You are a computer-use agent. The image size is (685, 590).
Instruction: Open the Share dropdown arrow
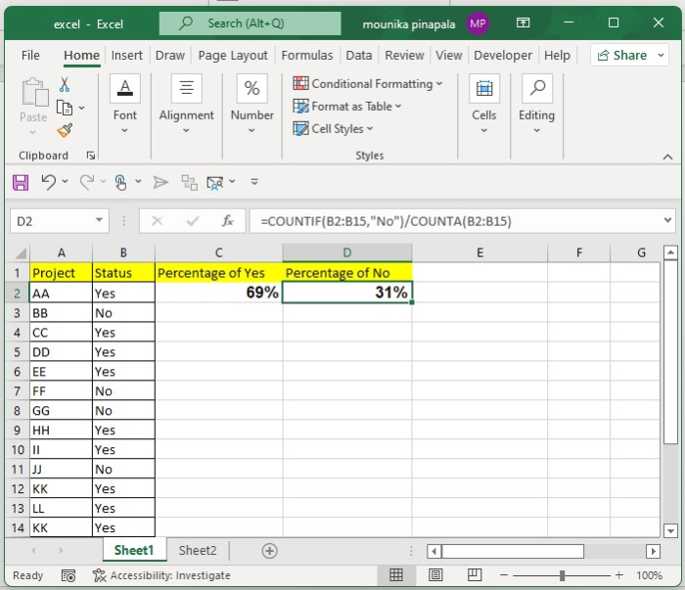tap(661, 55)
